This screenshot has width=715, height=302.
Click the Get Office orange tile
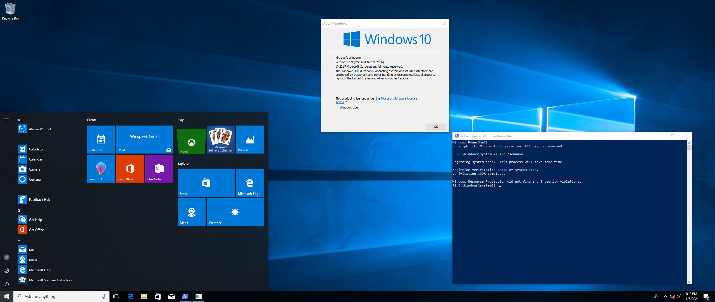[130, 169]
